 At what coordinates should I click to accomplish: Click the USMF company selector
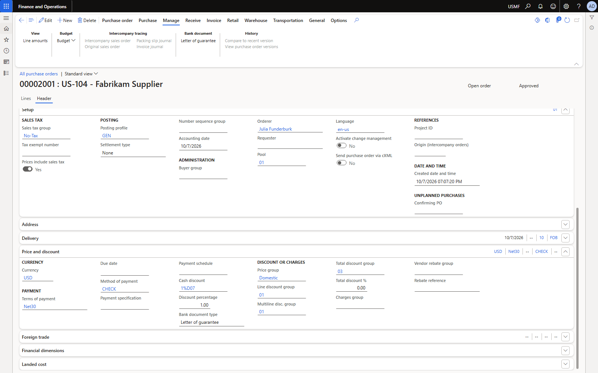[514, 6]
